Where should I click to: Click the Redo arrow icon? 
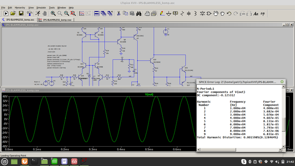(x=236, y=13)
